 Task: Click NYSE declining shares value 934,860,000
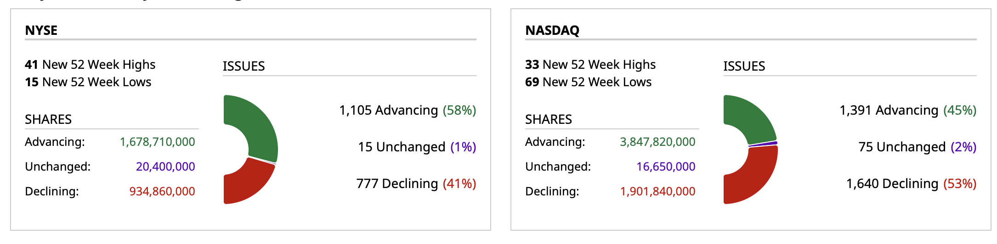(162, 192)
